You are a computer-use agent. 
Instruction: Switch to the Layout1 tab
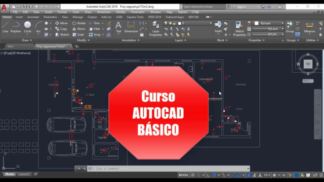24,174
